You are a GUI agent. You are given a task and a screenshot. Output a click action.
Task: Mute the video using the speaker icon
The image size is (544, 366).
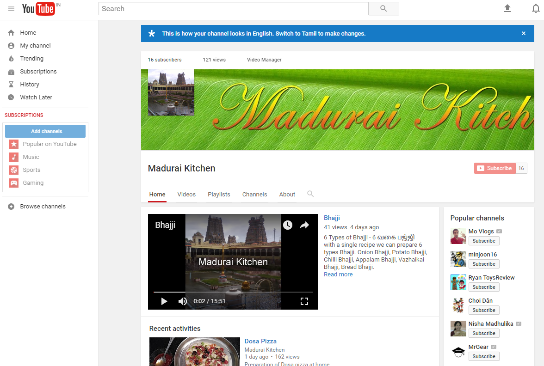pos(182,301)
